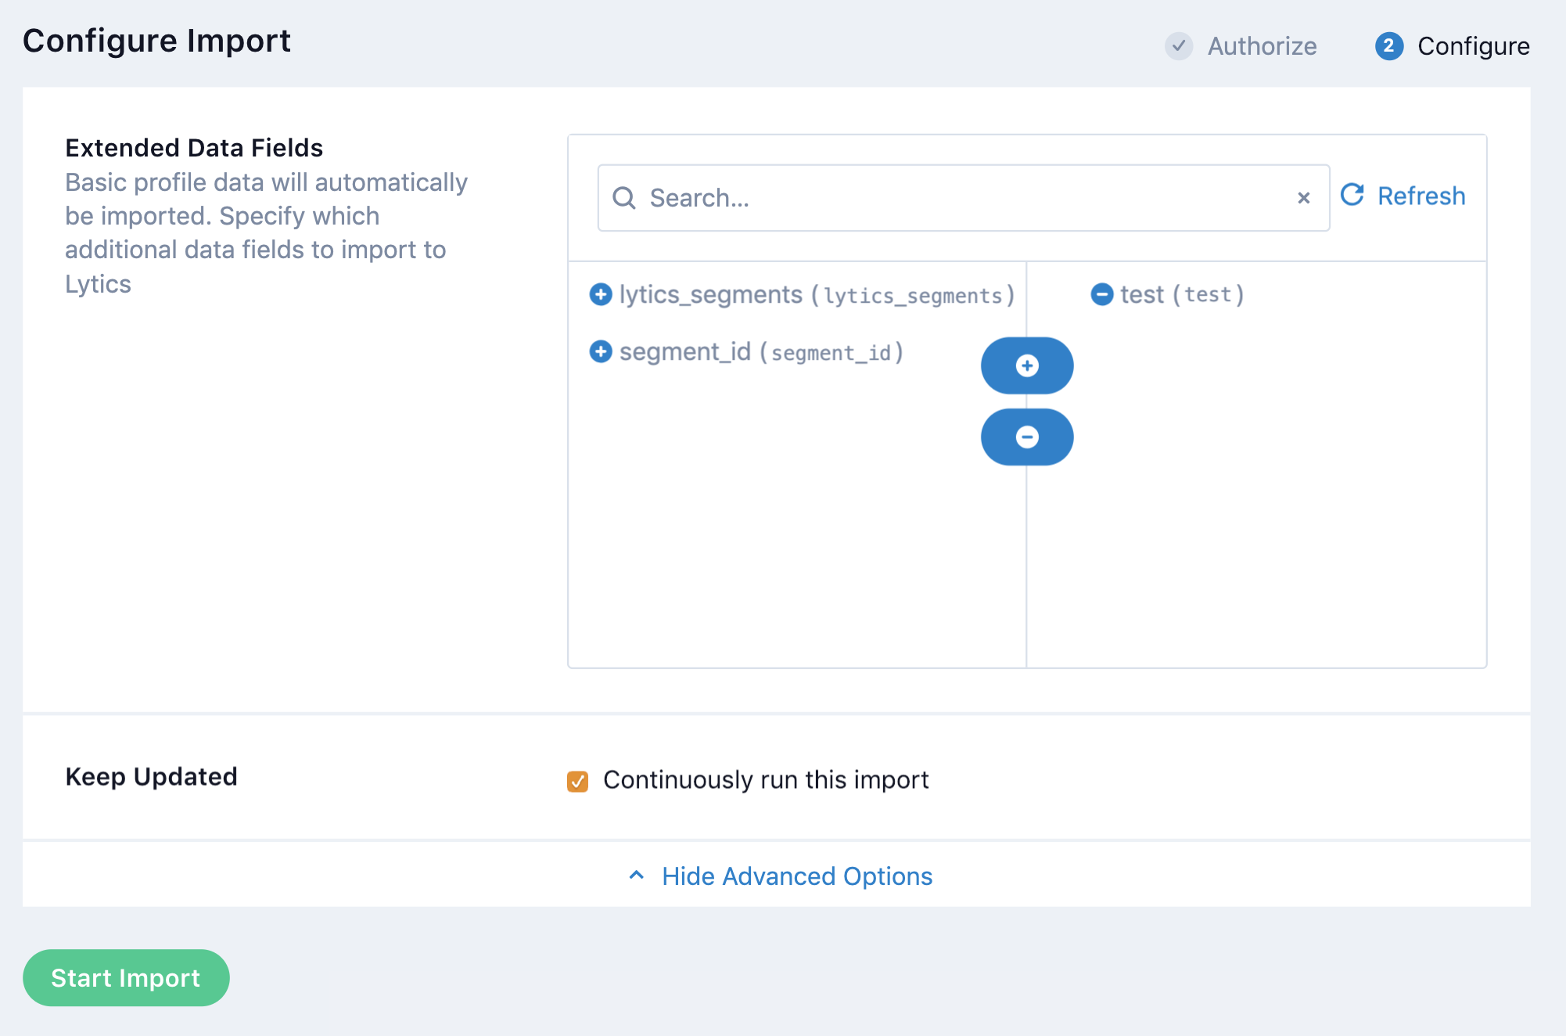Viewport: 1566px width, 1036px height.
Task: Focus the Search... input field
Action: [964, 198]
